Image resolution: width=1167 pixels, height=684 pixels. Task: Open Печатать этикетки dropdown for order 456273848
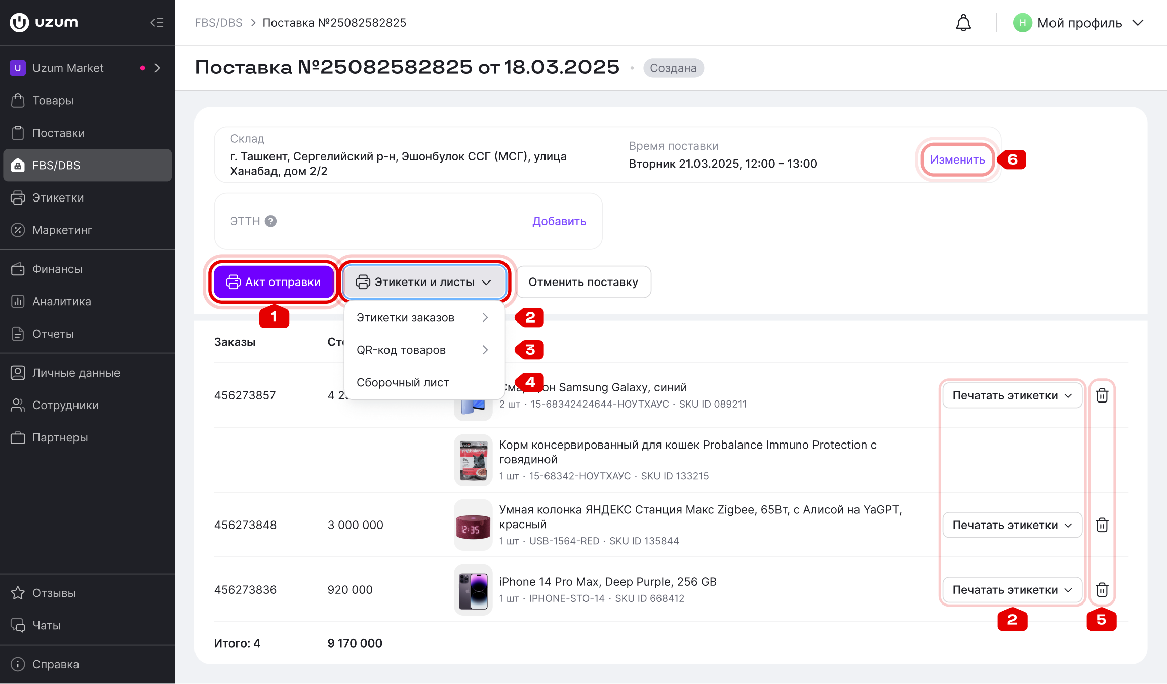1012,525
